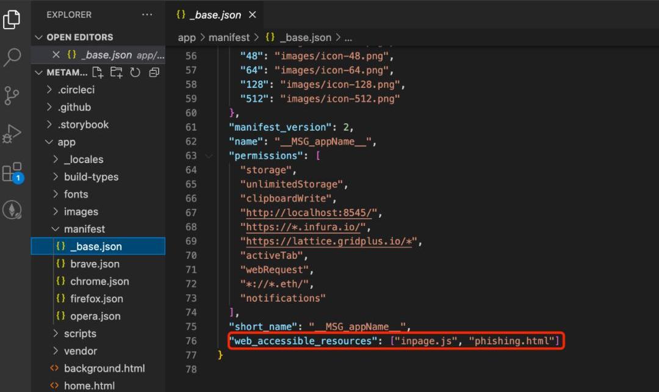Image resolution: width=659 pixels, height=392 pixels.
Task: Click the "unlimitedStorage" permission string
Action: click(291, 184)
